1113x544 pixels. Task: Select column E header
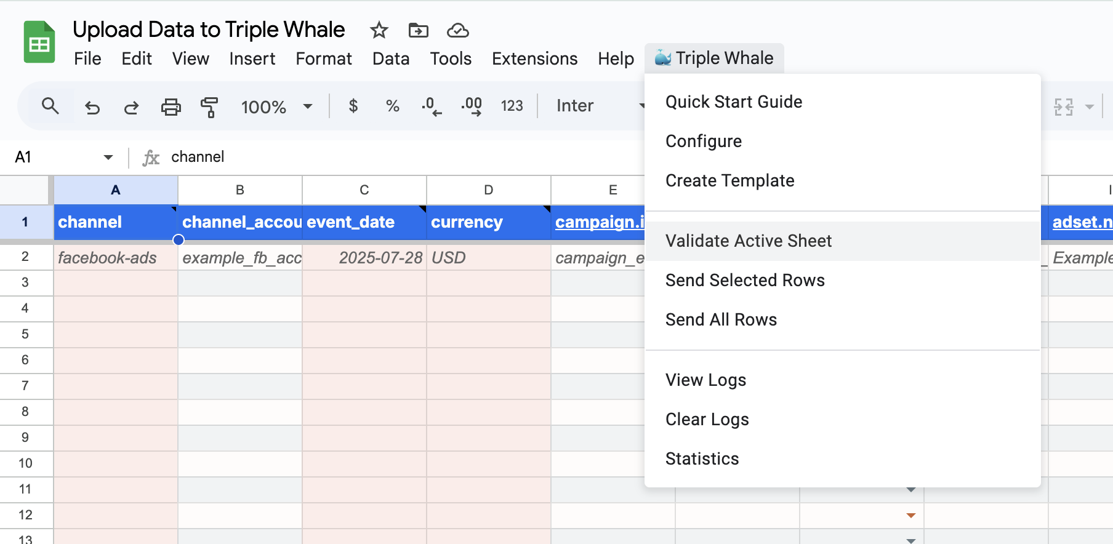pos(598,190)
